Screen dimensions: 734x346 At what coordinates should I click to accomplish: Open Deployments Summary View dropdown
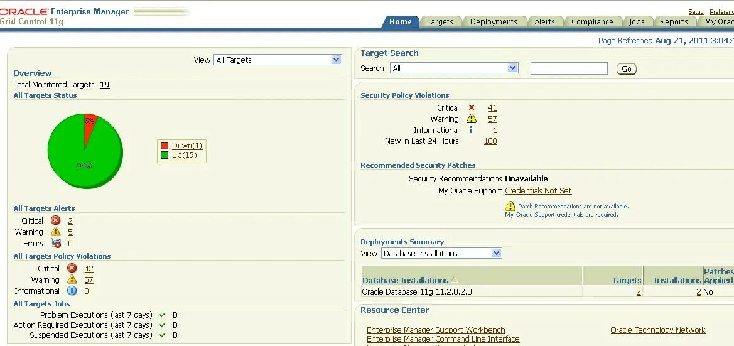[441, 253]
